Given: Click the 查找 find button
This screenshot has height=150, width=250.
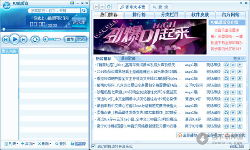Looking at the screenshot, I should (x=61, y=144).
